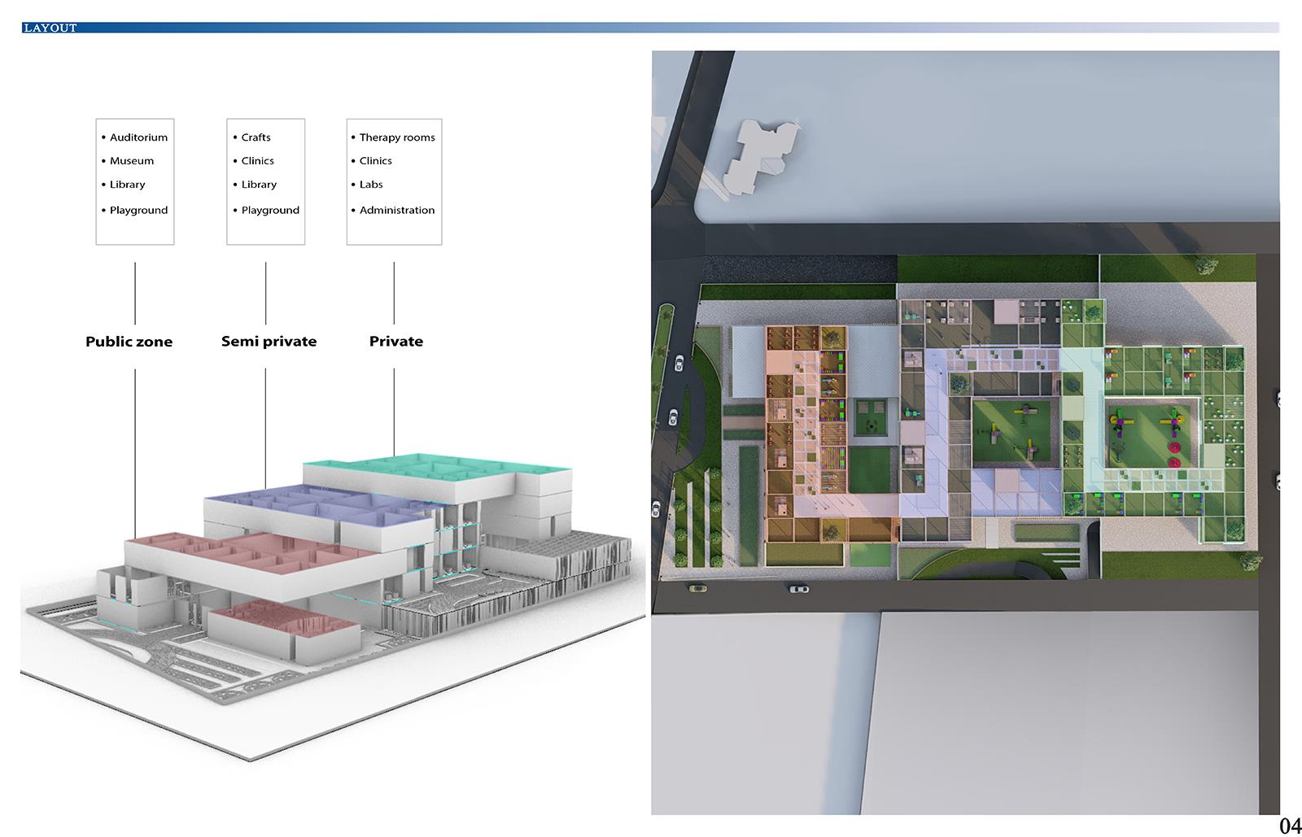1302x837 pixels.
Task: Click Library in the Public zone list
Action: pyautogui.click(x=128, y=185)
